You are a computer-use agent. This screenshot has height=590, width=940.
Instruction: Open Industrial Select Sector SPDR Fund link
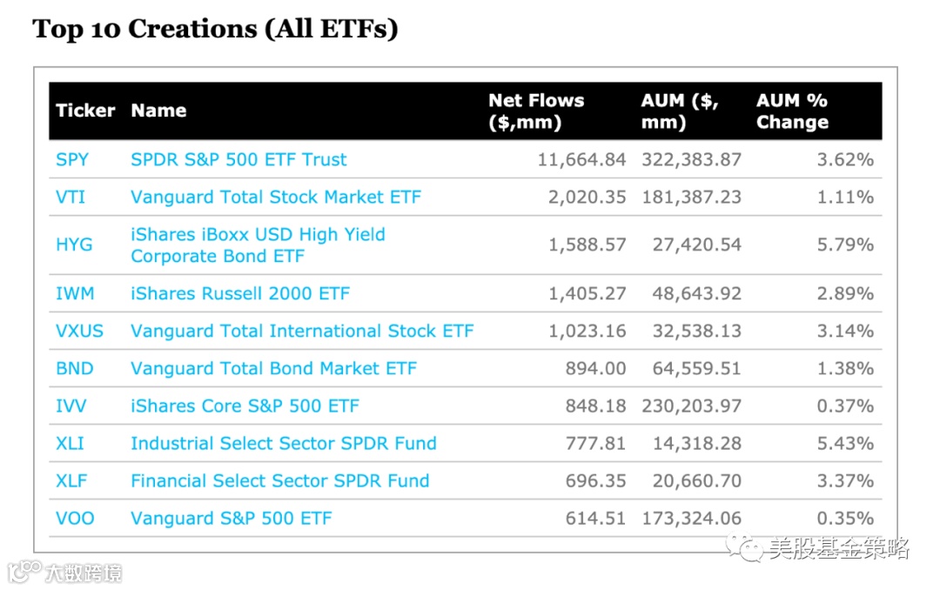click(283, 444)
